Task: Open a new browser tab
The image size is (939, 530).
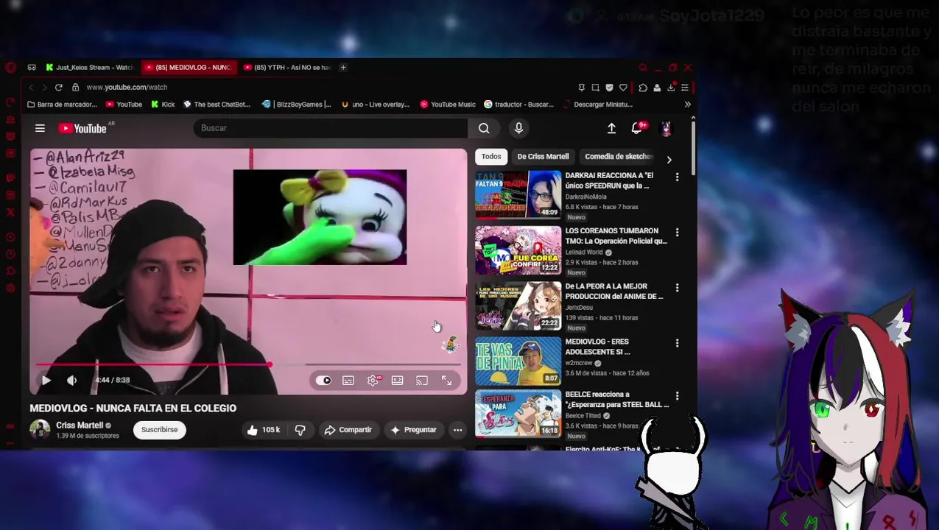Action: coord(342,67)
